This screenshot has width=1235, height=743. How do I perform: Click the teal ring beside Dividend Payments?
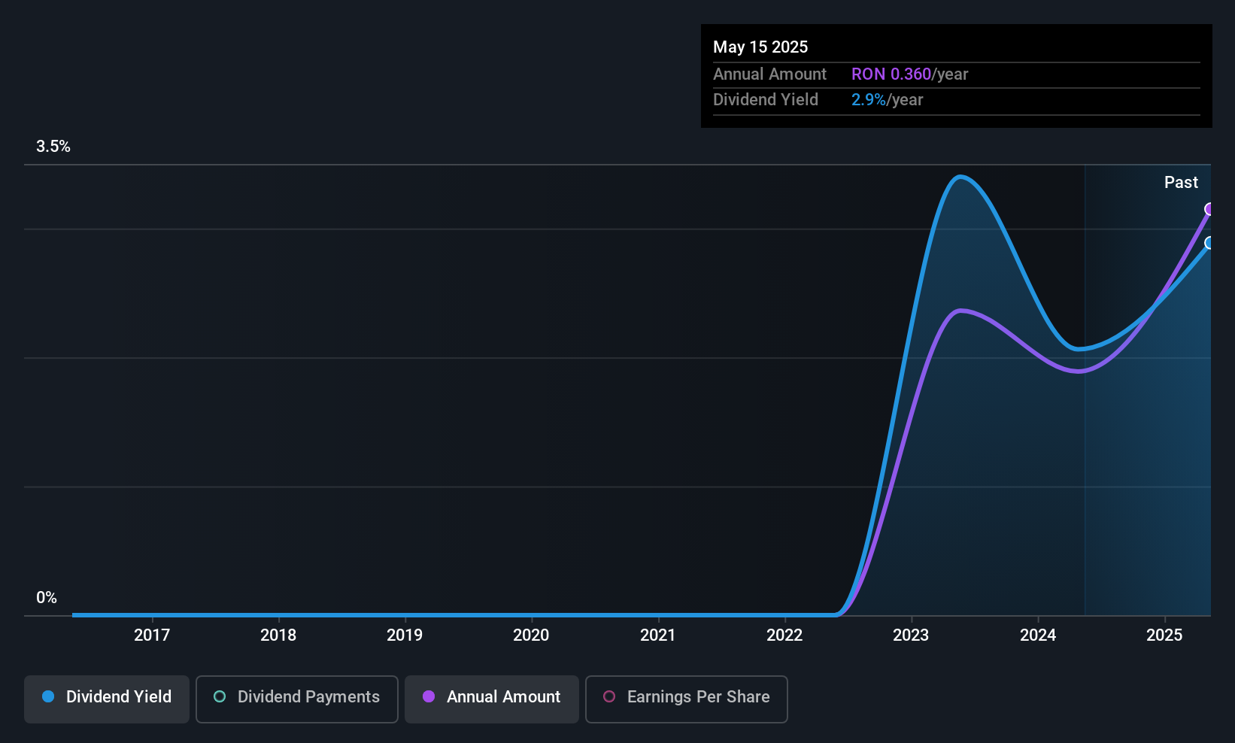pos(220,696)
